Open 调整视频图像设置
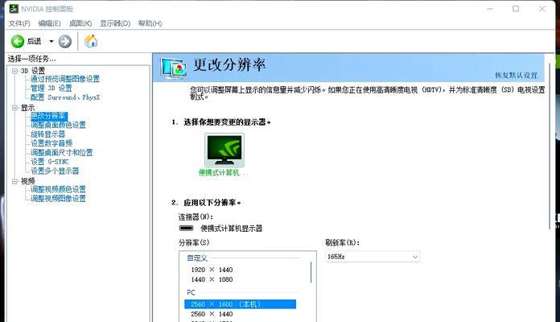560x322 pixels. tap(58, 199)
